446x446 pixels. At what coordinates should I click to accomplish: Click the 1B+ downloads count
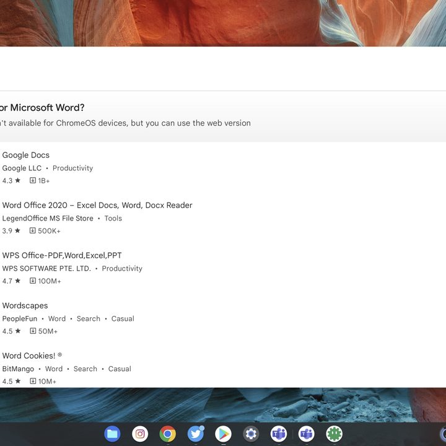pos(44,181)
